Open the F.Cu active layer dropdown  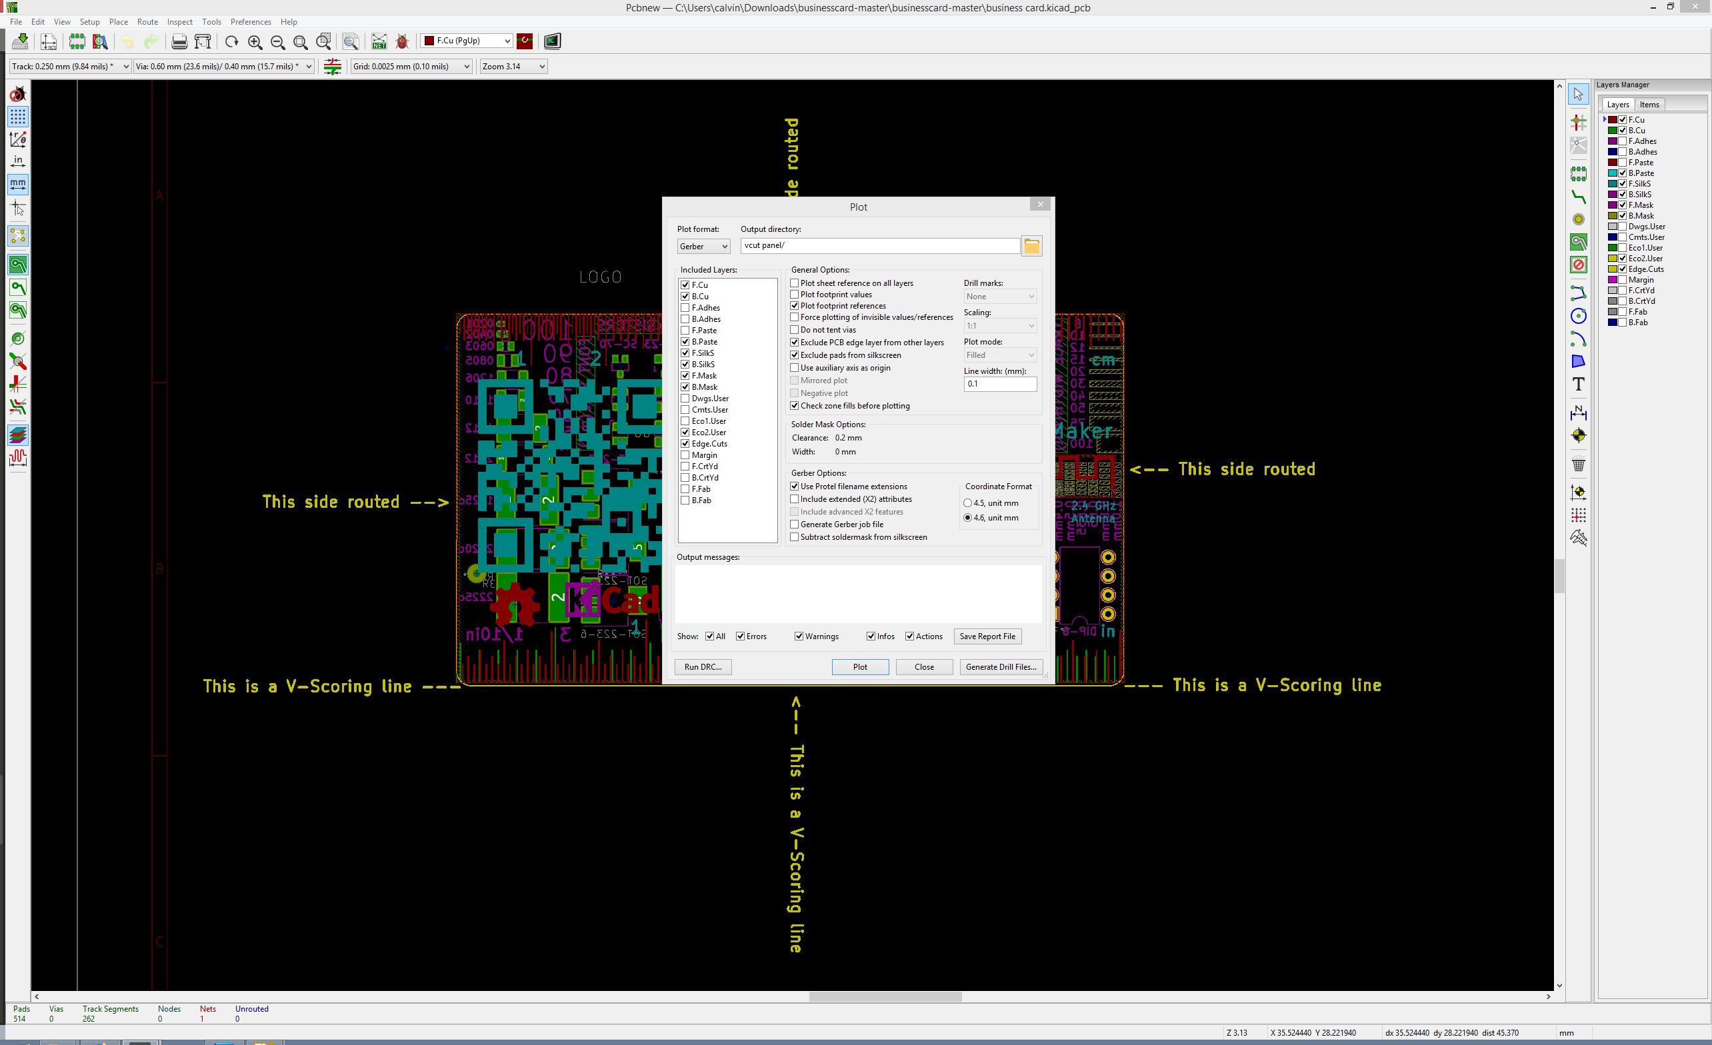point(467,41)
